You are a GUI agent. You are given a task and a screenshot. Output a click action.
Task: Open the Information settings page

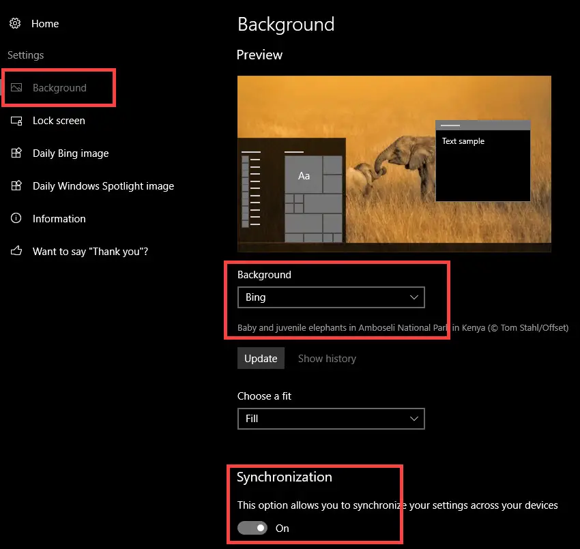[58, 219]
